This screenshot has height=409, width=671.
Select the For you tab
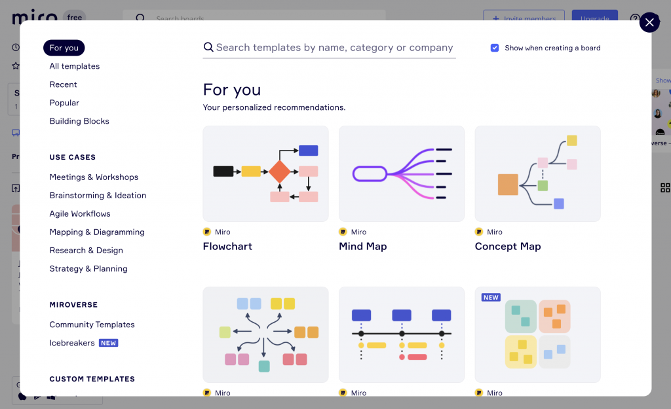(x=64, y=48)
